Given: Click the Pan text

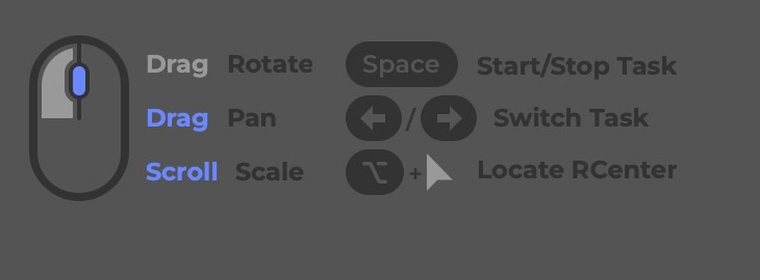Looking at the screenshot, I should pyautogui.click(x=252, y=118).
